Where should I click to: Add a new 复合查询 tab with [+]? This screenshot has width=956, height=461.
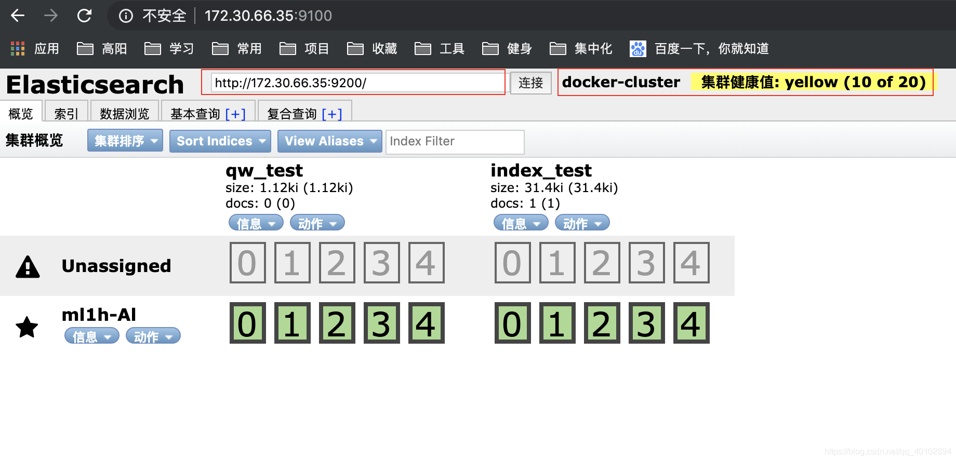pos(332,114)
